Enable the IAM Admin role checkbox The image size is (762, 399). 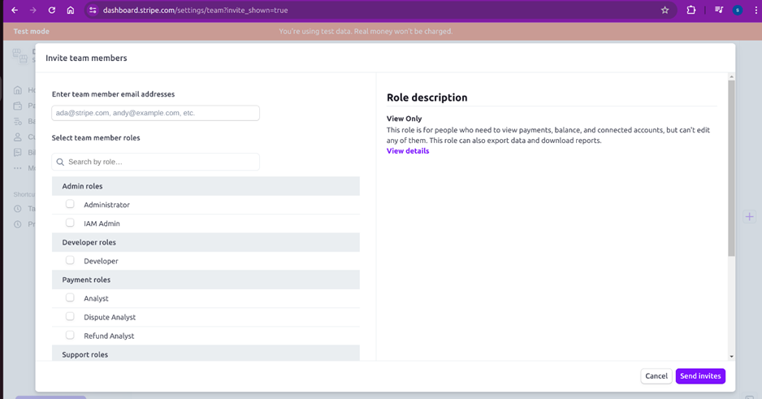[70, 223]
